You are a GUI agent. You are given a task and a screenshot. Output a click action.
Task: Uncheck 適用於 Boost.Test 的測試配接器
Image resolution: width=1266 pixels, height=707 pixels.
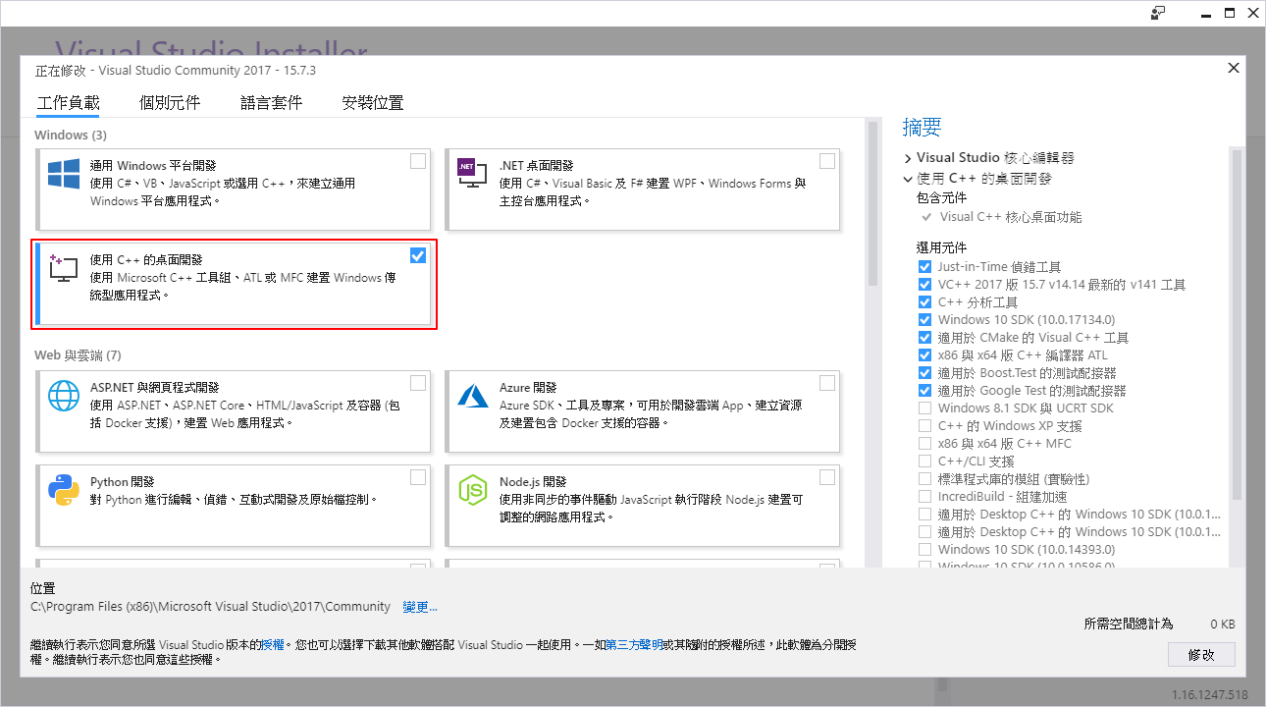(924, 373)
